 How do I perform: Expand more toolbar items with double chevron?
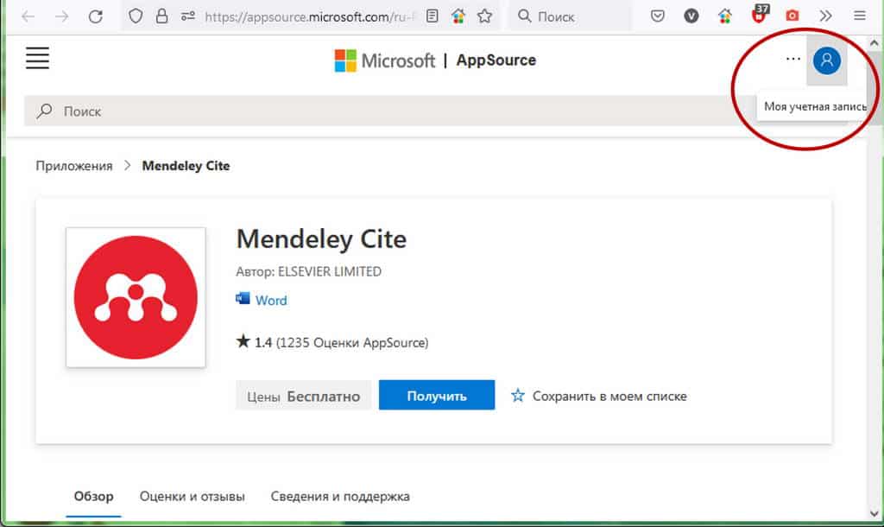826,16
